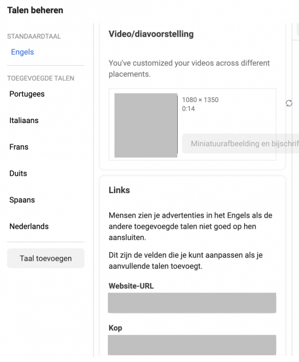Open the Portugees language entry

point(27,94)
